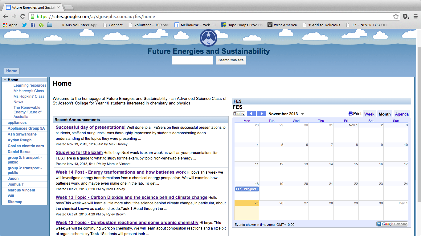Open the Daniel Barca sidebar page
The width and height of the screenshot is (421, 236).
[19, 152]
